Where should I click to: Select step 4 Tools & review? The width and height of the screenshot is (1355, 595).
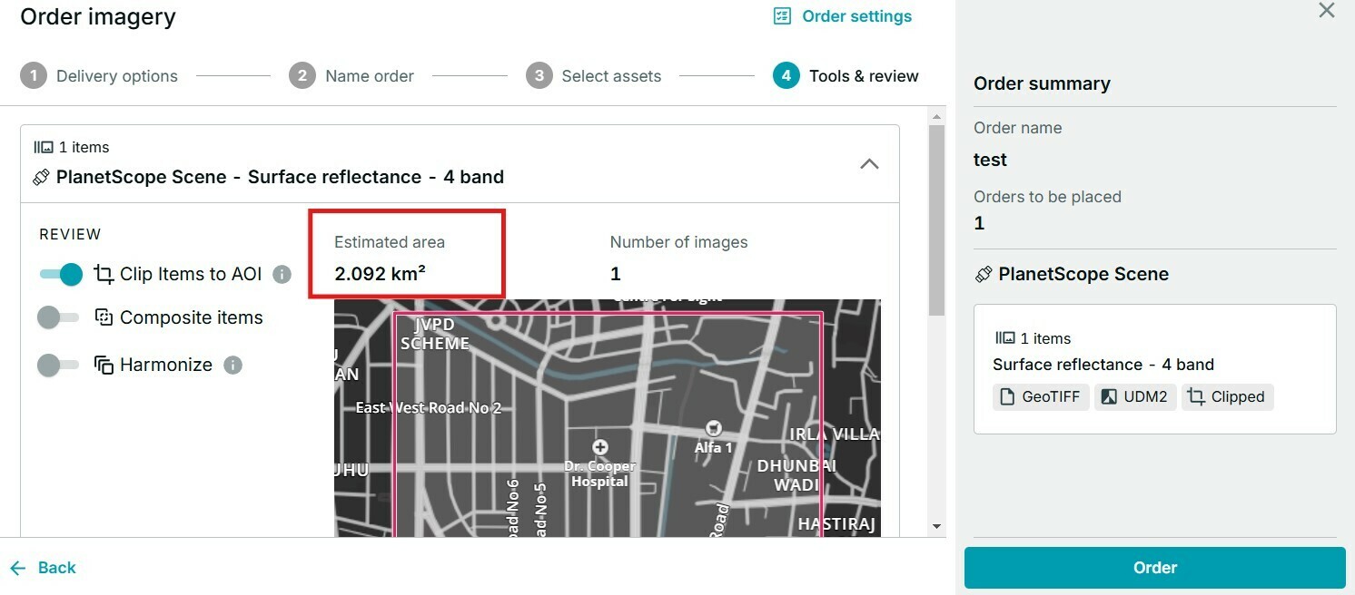pyautogui.click(x=846, y=76)
